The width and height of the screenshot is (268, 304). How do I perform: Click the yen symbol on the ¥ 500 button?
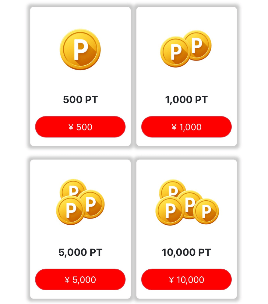click(71, 127)
